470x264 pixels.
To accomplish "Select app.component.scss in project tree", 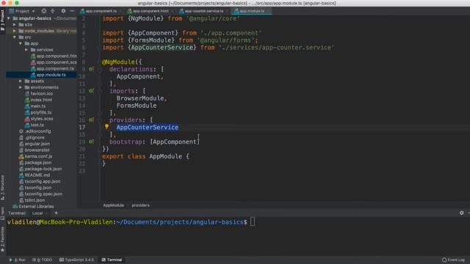I will tap(54, 62).
